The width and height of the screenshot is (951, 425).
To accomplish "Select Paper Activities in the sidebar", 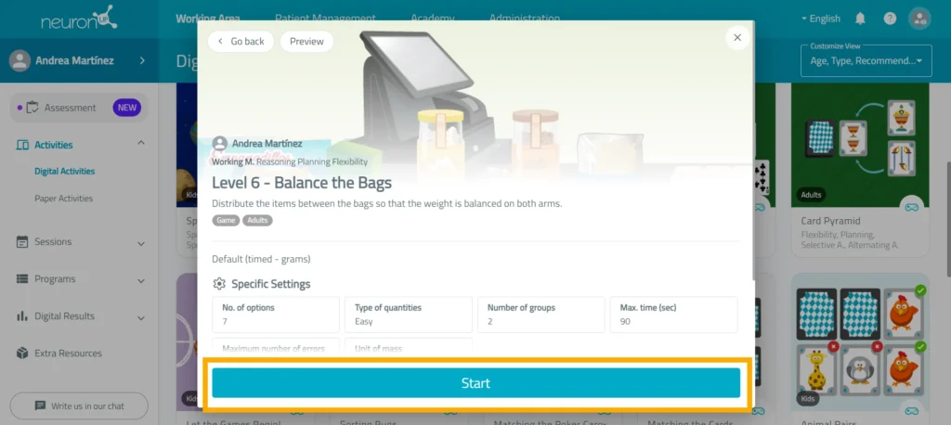I will 64,199.
